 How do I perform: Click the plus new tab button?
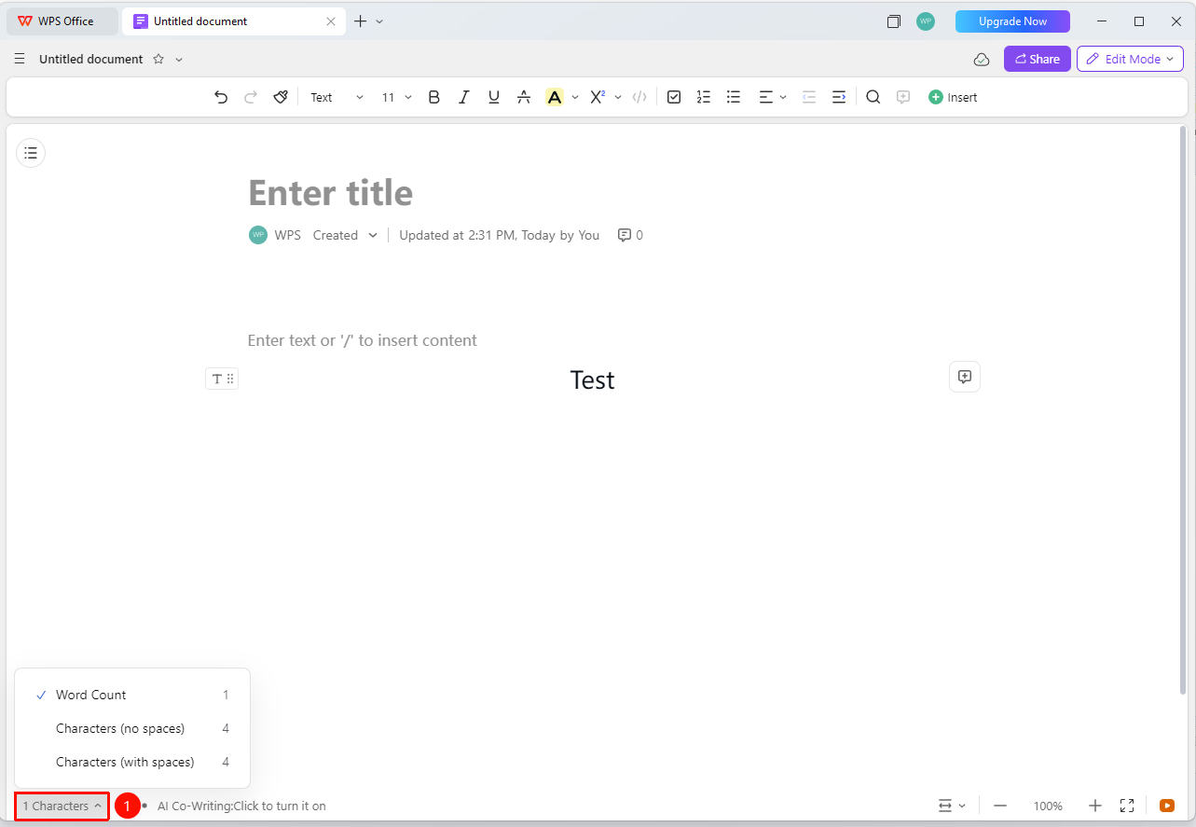(x=360, y=21)
